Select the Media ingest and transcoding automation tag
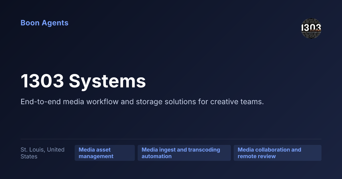Image resolution: width=342 pixels, height=179 pixels. (x=184, y=153)
